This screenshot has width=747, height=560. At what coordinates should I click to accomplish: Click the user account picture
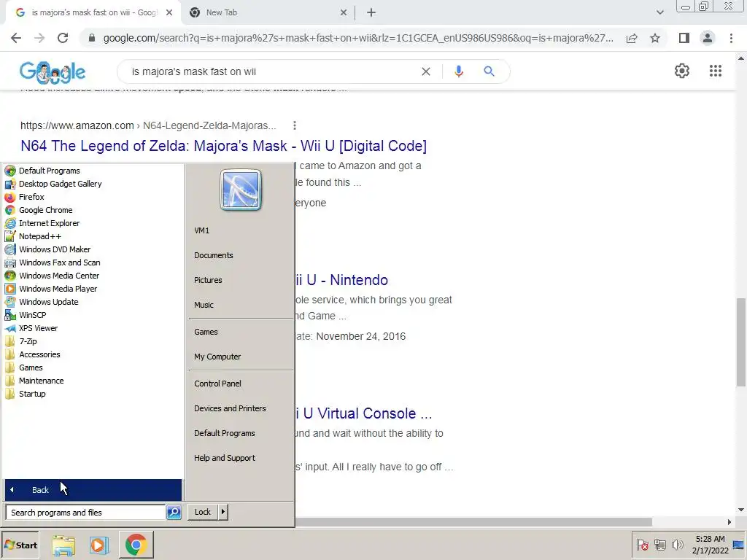[x=241, y=190]
